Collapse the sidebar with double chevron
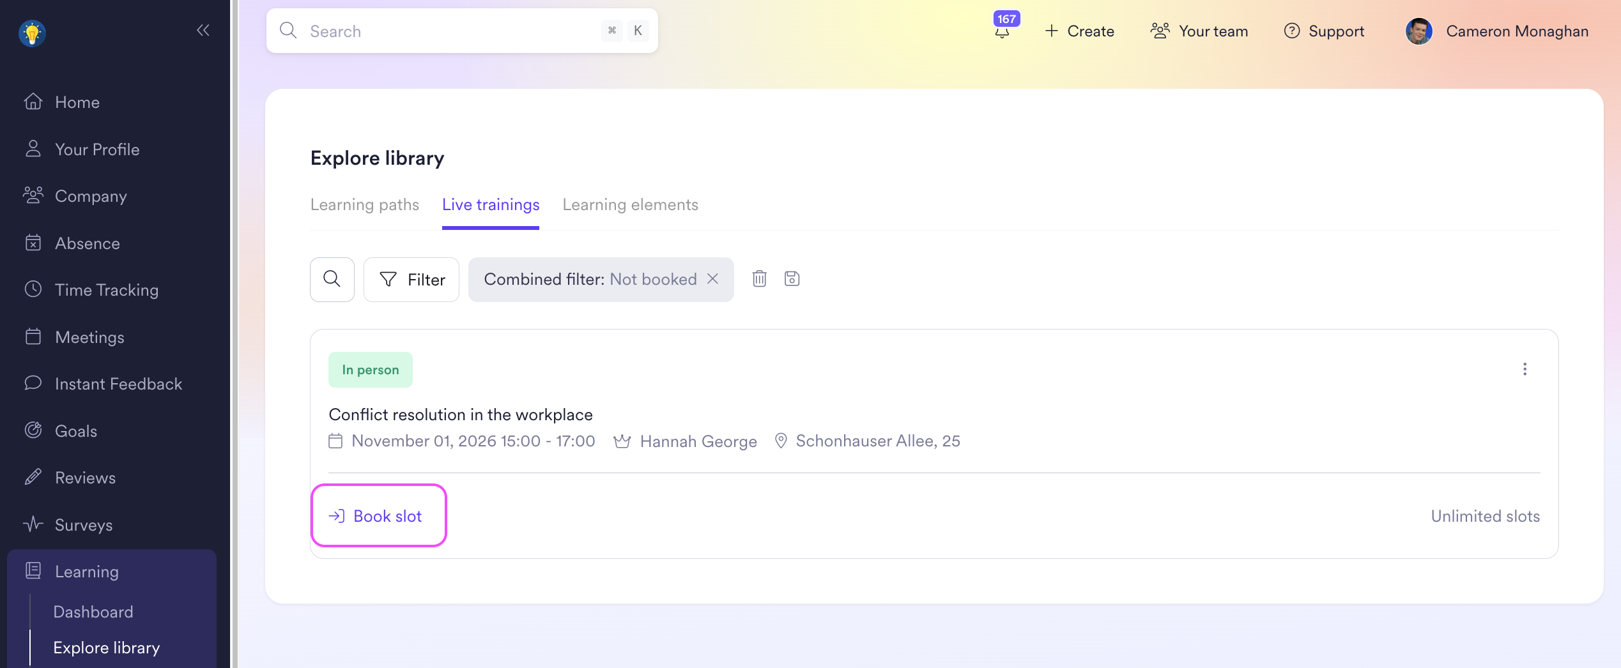The image size is (1621, 668). [203, 30]
